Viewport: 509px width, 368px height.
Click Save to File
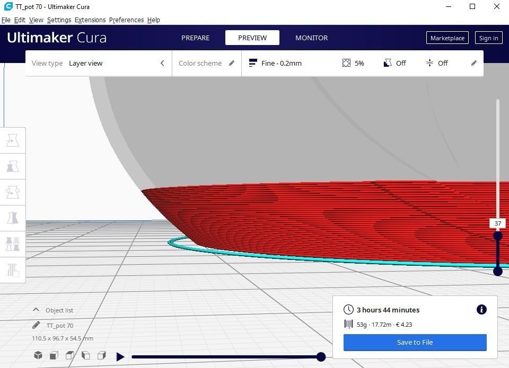pyautogui.click(x=415, y=343)
